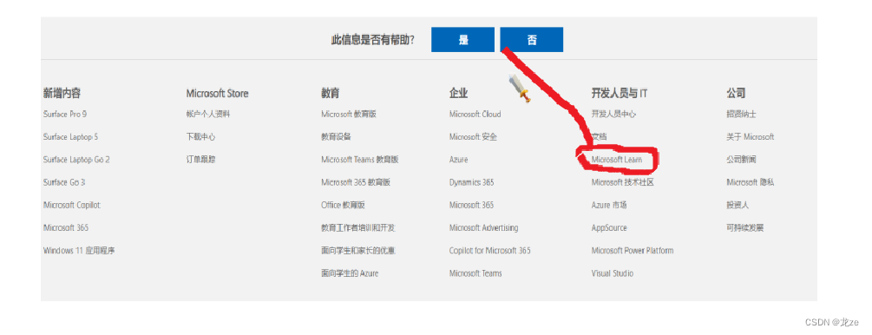Open the Office 教育版 link

pyautogui.click(x=343, y=206)
